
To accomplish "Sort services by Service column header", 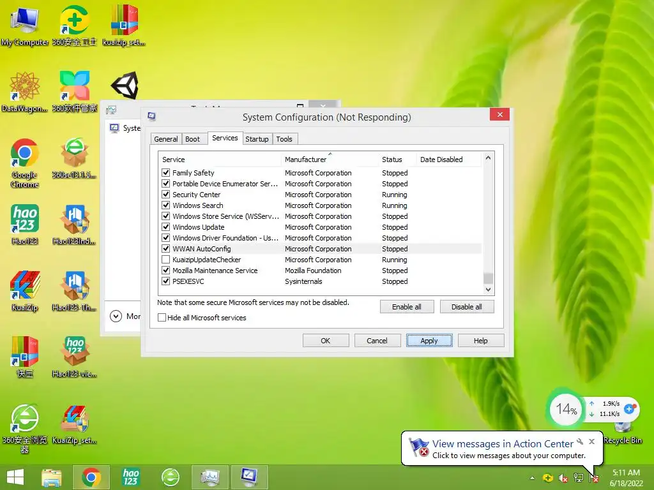I will pos(220,159).
